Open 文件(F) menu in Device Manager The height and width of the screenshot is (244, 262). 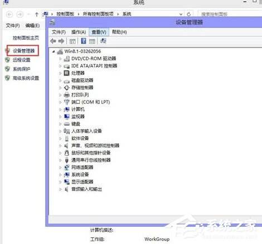(59, 32)
